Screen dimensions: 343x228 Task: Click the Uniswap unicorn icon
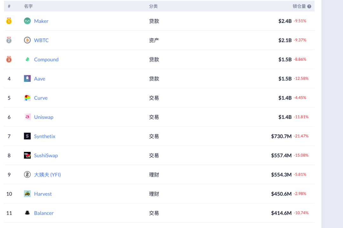[27, 117]
